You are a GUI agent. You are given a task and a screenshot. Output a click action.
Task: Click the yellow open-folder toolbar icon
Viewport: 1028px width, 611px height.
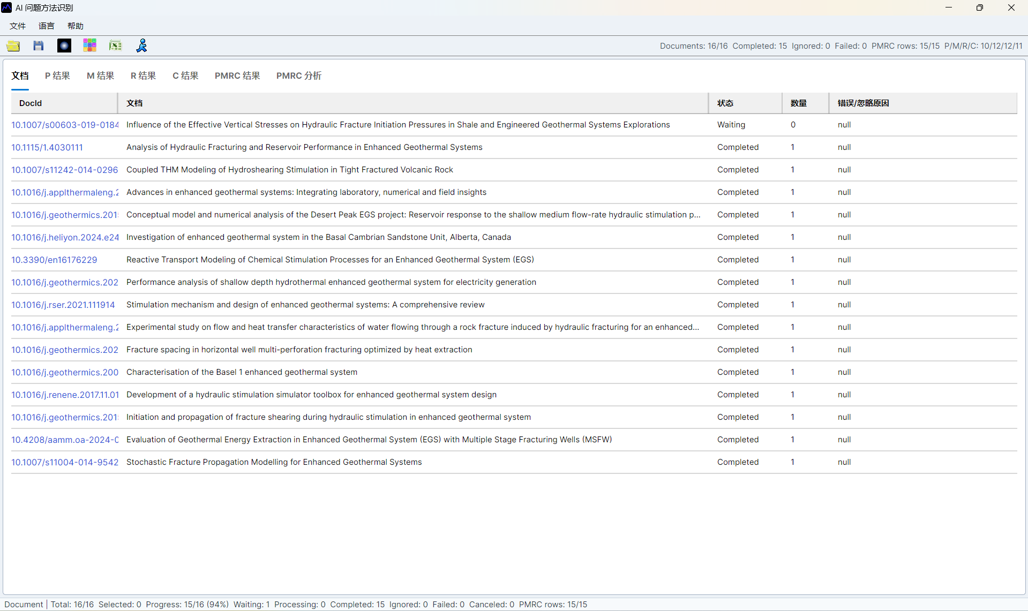point(13,46)
